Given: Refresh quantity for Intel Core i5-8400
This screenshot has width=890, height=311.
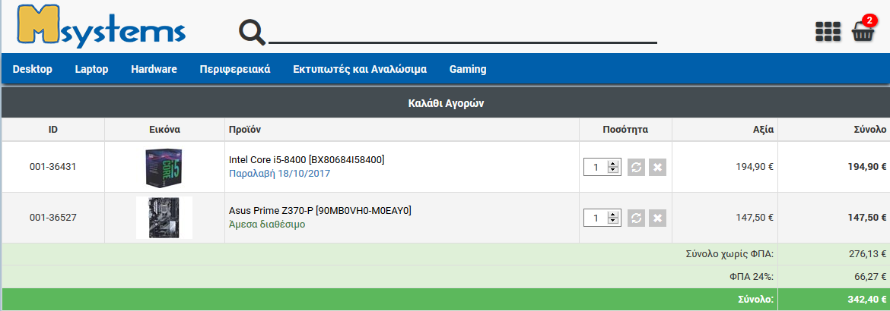Looking at the screenshot, I should pos(637,167).
